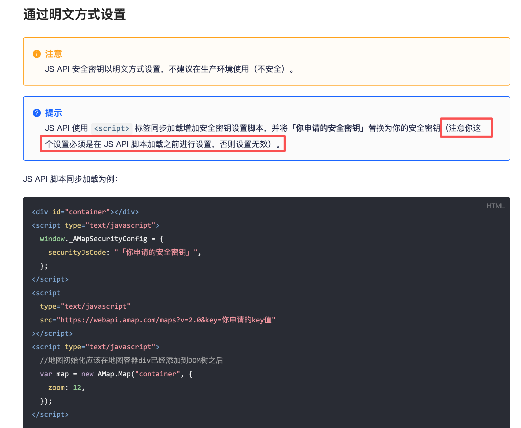Image resolution: width=521 pixels, height=428 pixels.
Task: Click the JS API 脚本同步加载为例 paragraph
Action: 71,179
